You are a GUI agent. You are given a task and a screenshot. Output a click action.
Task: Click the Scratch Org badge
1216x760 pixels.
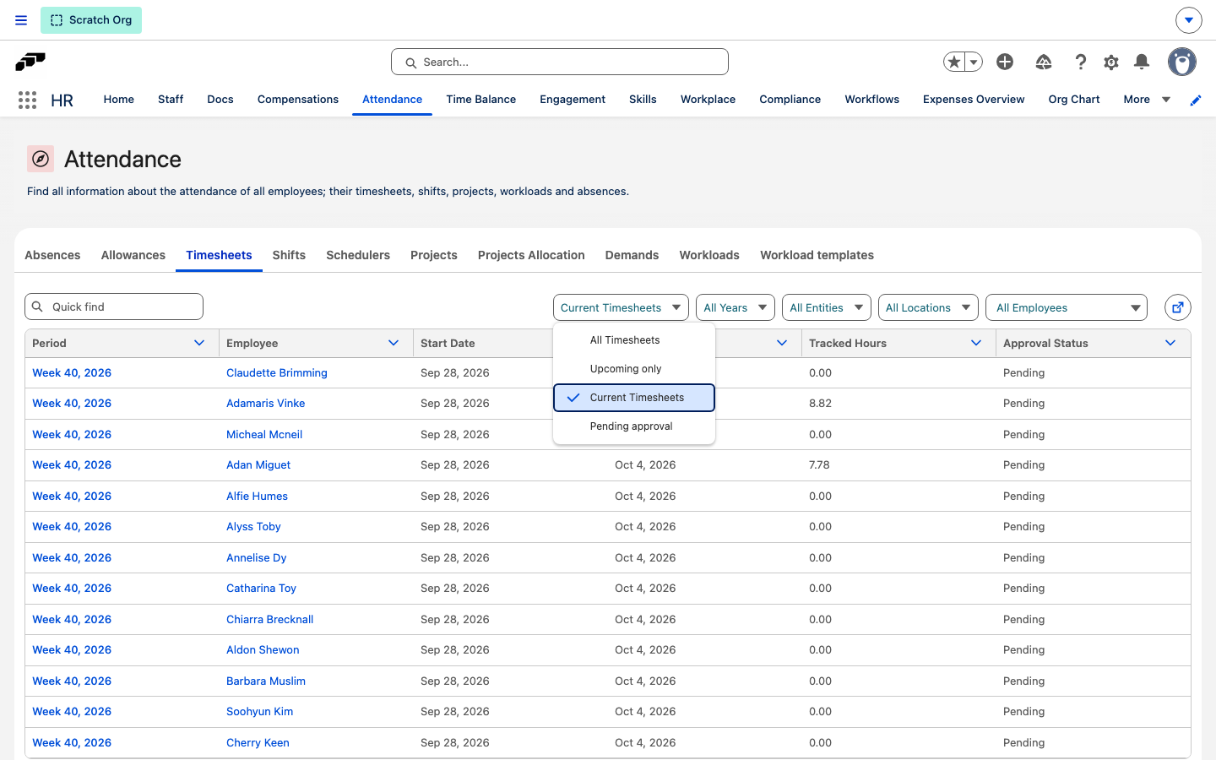tap(91, 20)
